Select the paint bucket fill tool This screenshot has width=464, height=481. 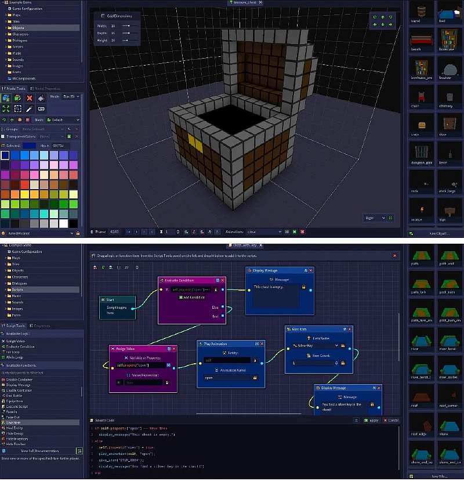pos(41,98)
